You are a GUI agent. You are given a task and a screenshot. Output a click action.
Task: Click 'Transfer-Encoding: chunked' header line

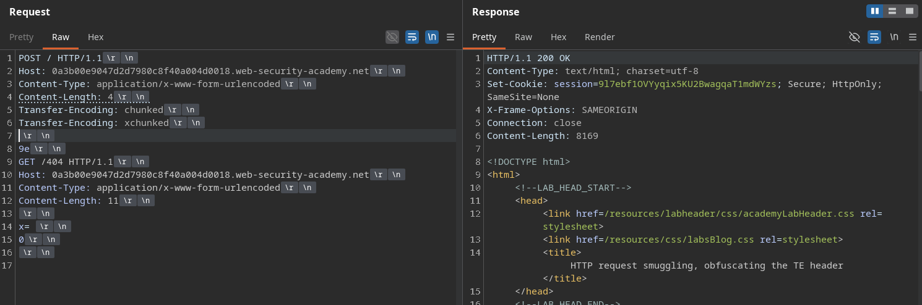point(91,110)
